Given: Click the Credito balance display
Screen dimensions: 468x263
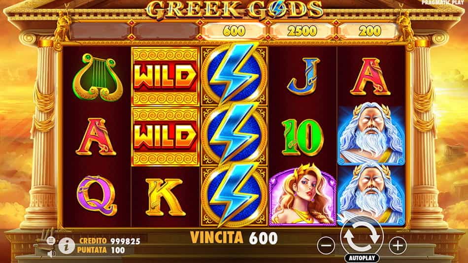Looking at the screenshot, I should pos(110,241).
